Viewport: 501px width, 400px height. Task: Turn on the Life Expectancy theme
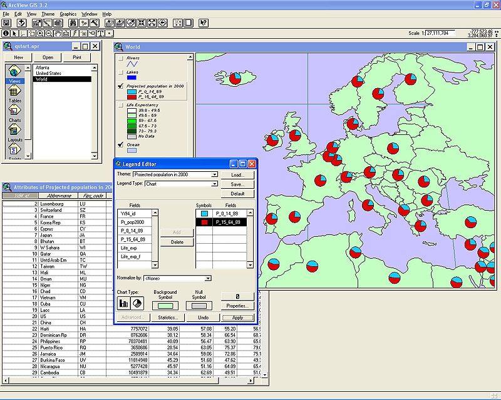pos(120,105)
